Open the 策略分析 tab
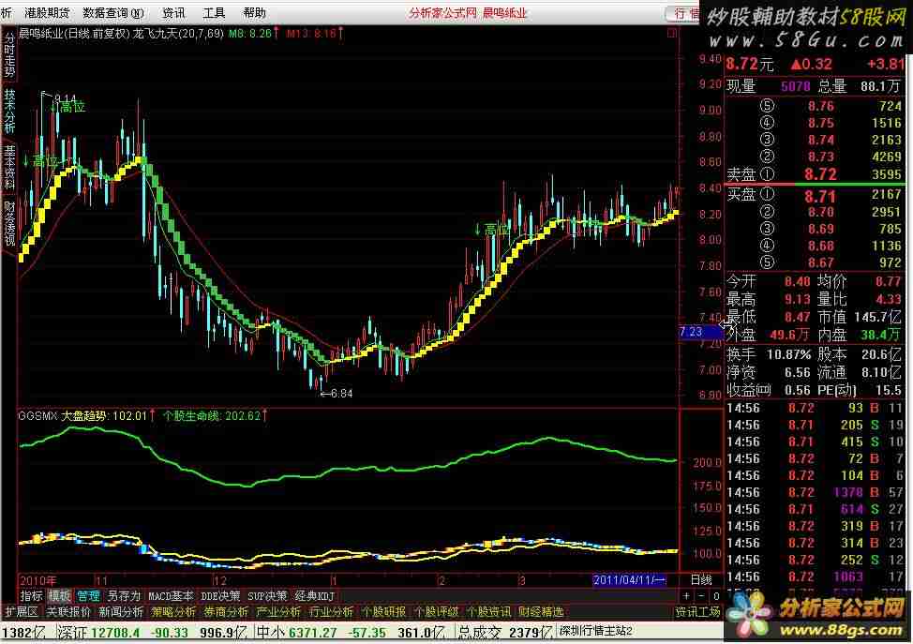The image size is (913, 644). (173, 612)
